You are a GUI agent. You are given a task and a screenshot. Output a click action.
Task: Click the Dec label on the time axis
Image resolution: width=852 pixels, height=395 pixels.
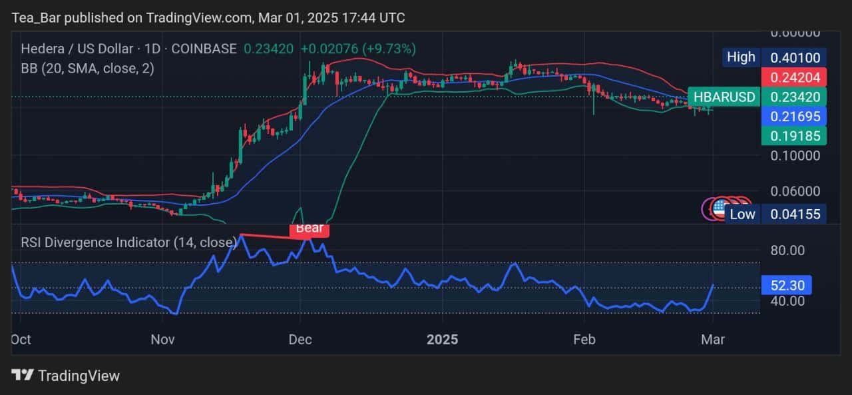[301, 339]
